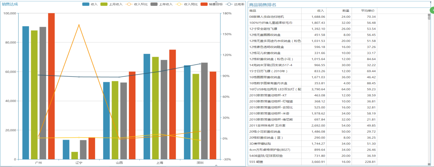The width and height of the screenshot is (434, 167).
Task: Toggle the 收入 legend series
Action: [90, 4]
